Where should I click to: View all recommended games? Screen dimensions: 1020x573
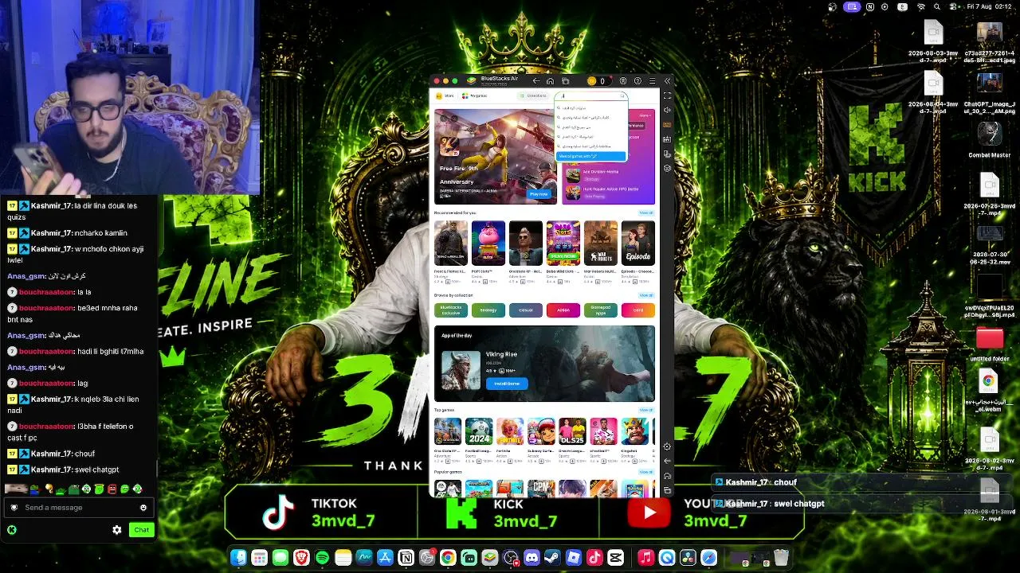click(x=646, y=212)
